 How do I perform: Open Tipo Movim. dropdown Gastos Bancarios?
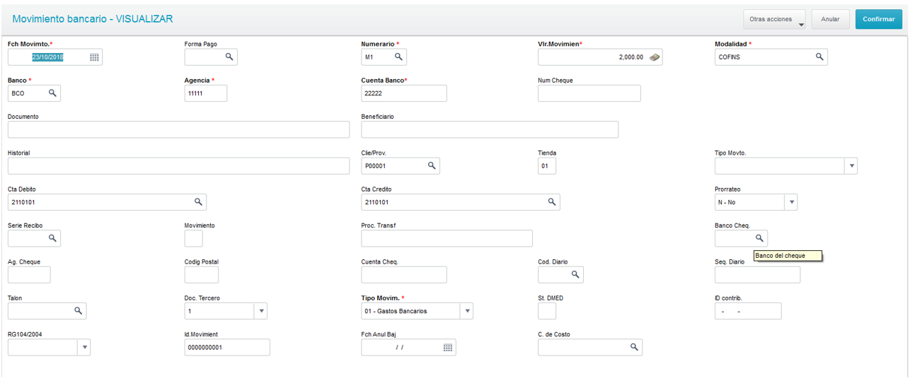pos(466,311)
